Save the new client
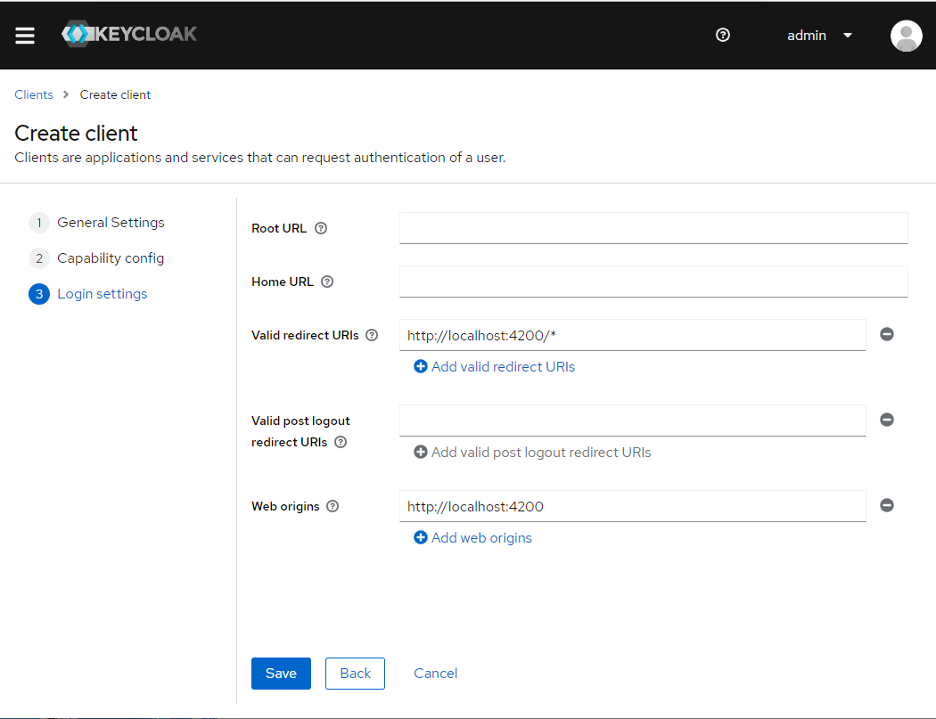Screen dimensions: 936x719 (281, 674)
